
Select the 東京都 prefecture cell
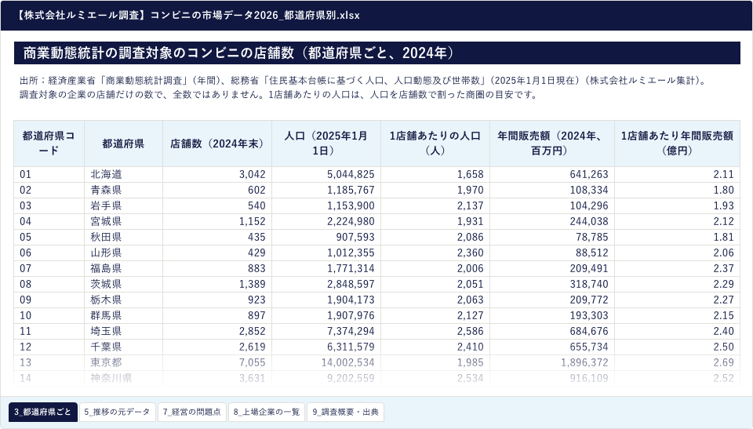pos(123,362)
